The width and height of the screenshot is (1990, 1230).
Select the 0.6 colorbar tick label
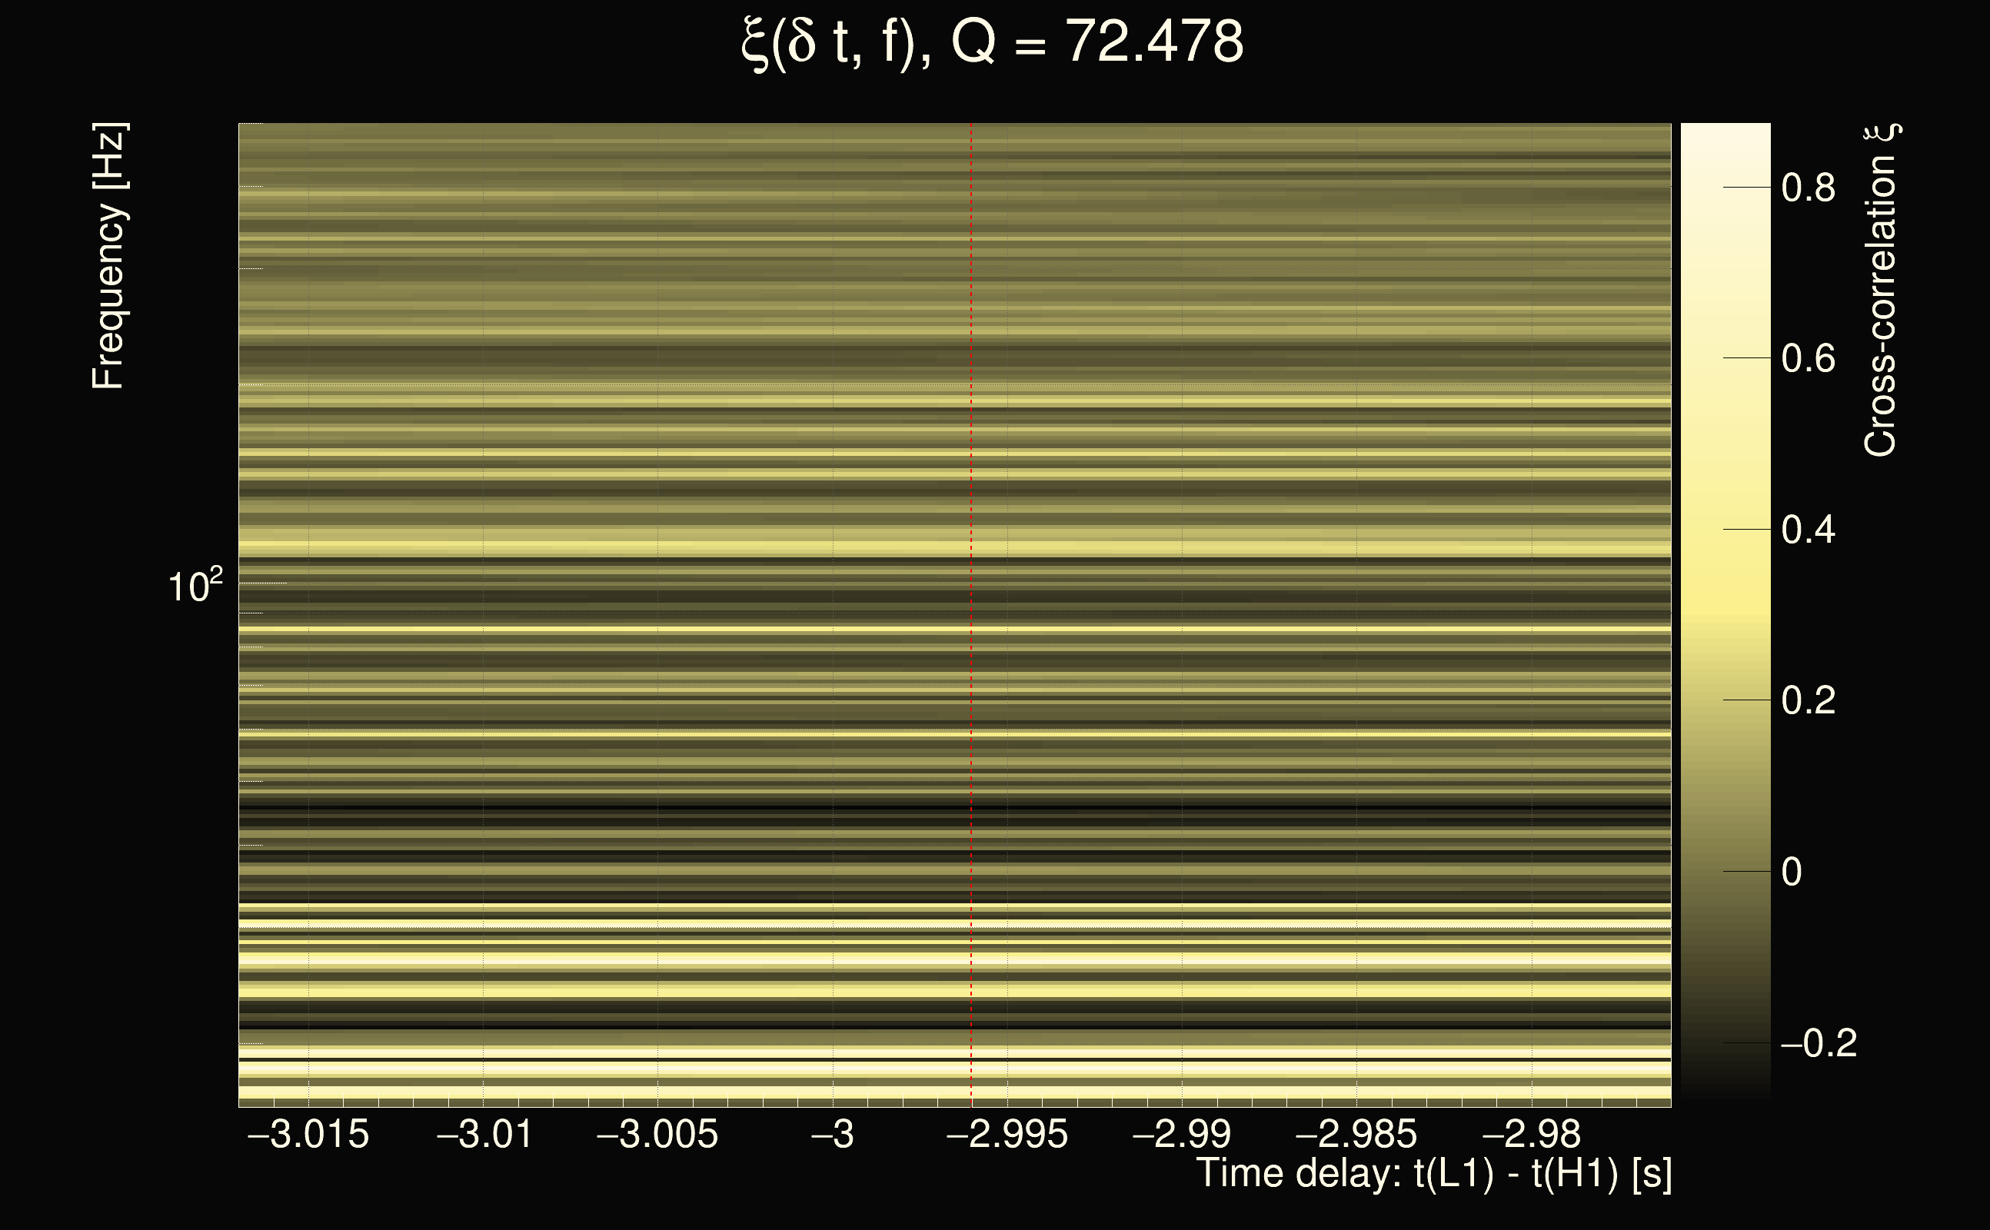(x=1808, y=359)
